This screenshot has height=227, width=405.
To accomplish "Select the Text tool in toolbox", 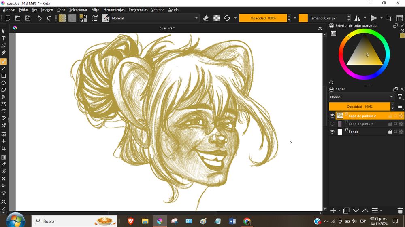I will tap(4, 38).
